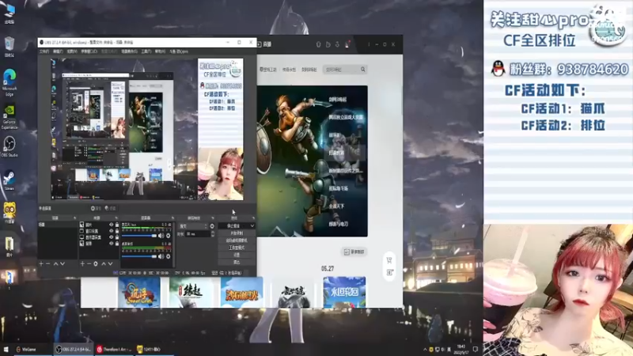The height and width of the screenshot is (356, 633).
Task: Open the Steam desktop icon
Action: pyautogui.click(x=9, y=180)
